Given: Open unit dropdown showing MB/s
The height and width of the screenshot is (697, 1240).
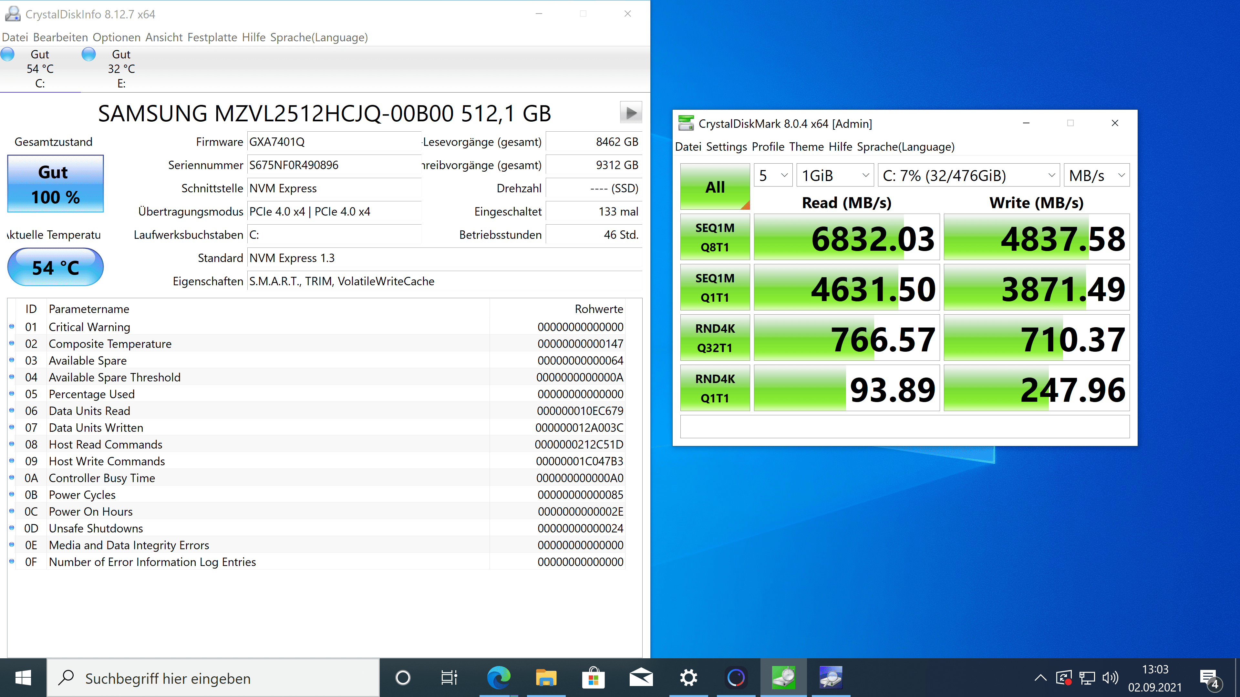Looking at the screenshot, I should coord(1097,175).
